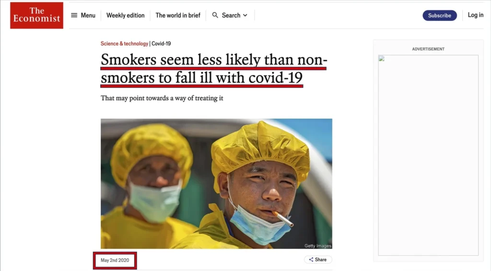Click the share icon below the photo
Viewport: 491px width, 271px height.
pyautogui.click(x=311, y=259)
